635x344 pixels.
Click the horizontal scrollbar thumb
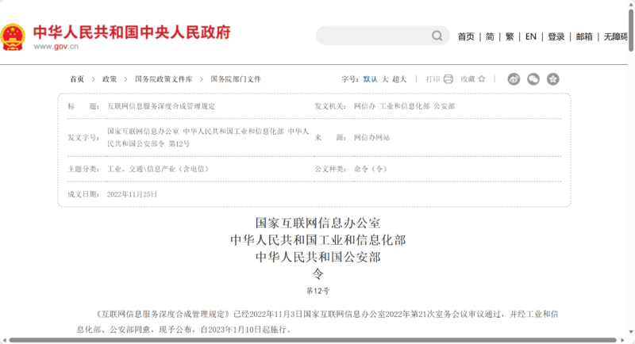coord(313,340)
